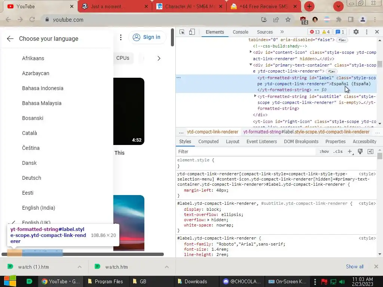Click the Sign in button

point(147,37)
